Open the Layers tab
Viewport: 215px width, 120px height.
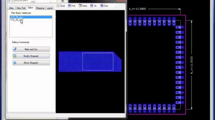(x=49, y=8)
